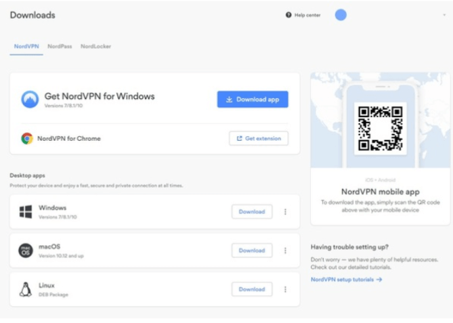
Task: Open the blue user avatar
Action: [x=341, y=15]
